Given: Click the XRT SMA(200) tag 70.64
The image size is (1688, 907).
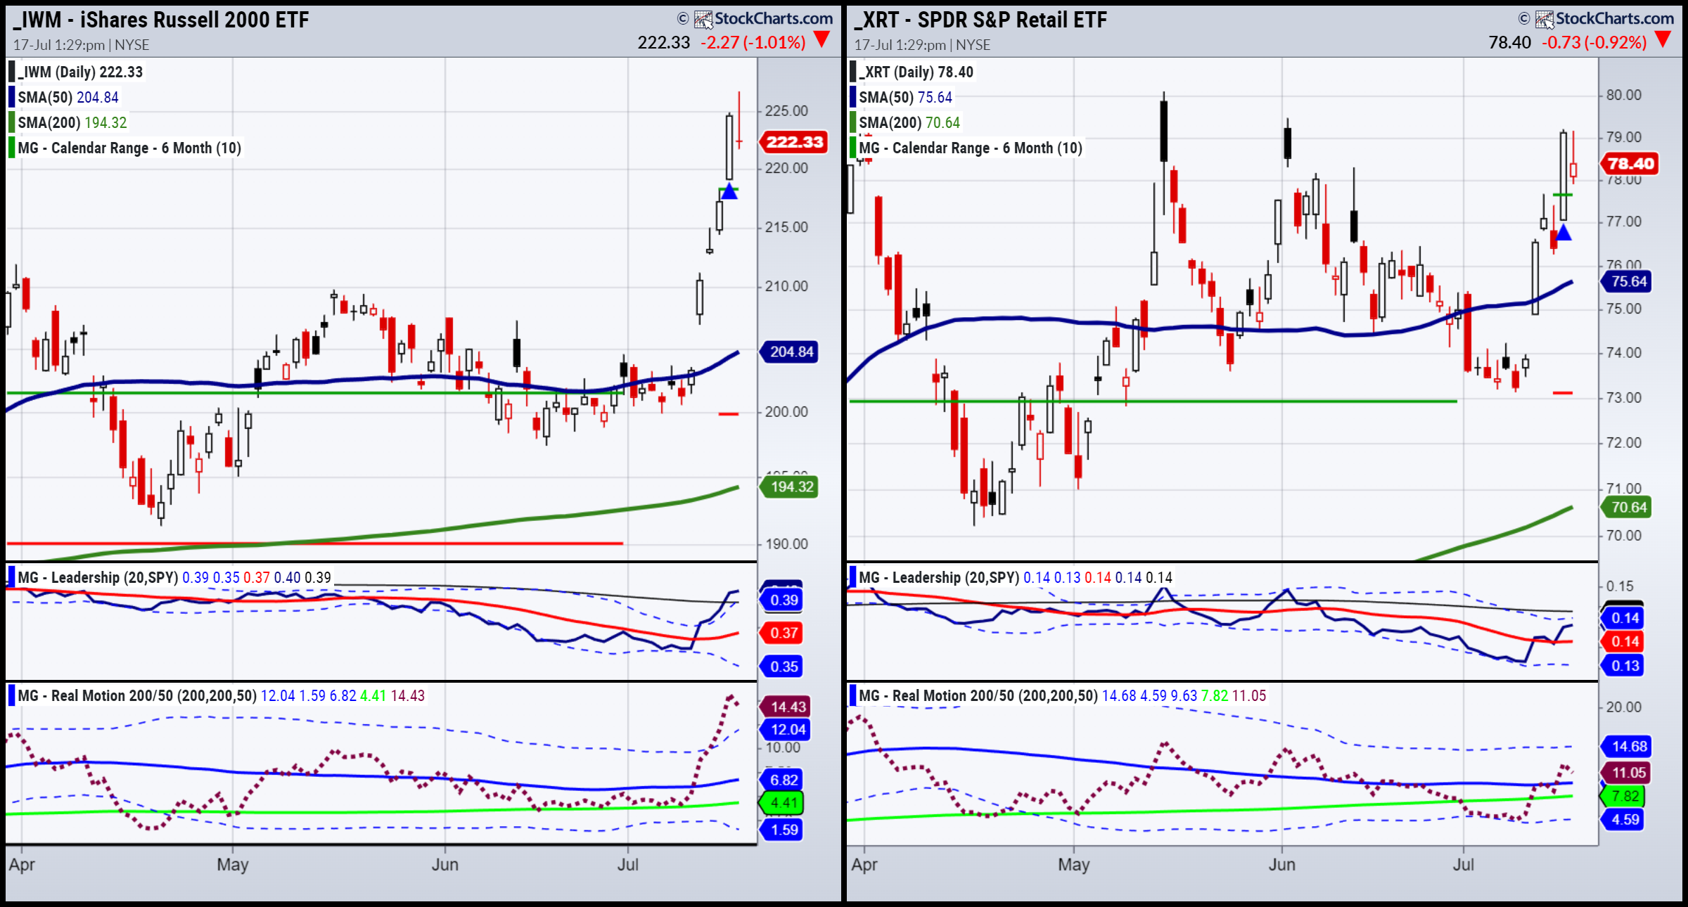Looking at the screenshot, I should (x=1628, y=507).
